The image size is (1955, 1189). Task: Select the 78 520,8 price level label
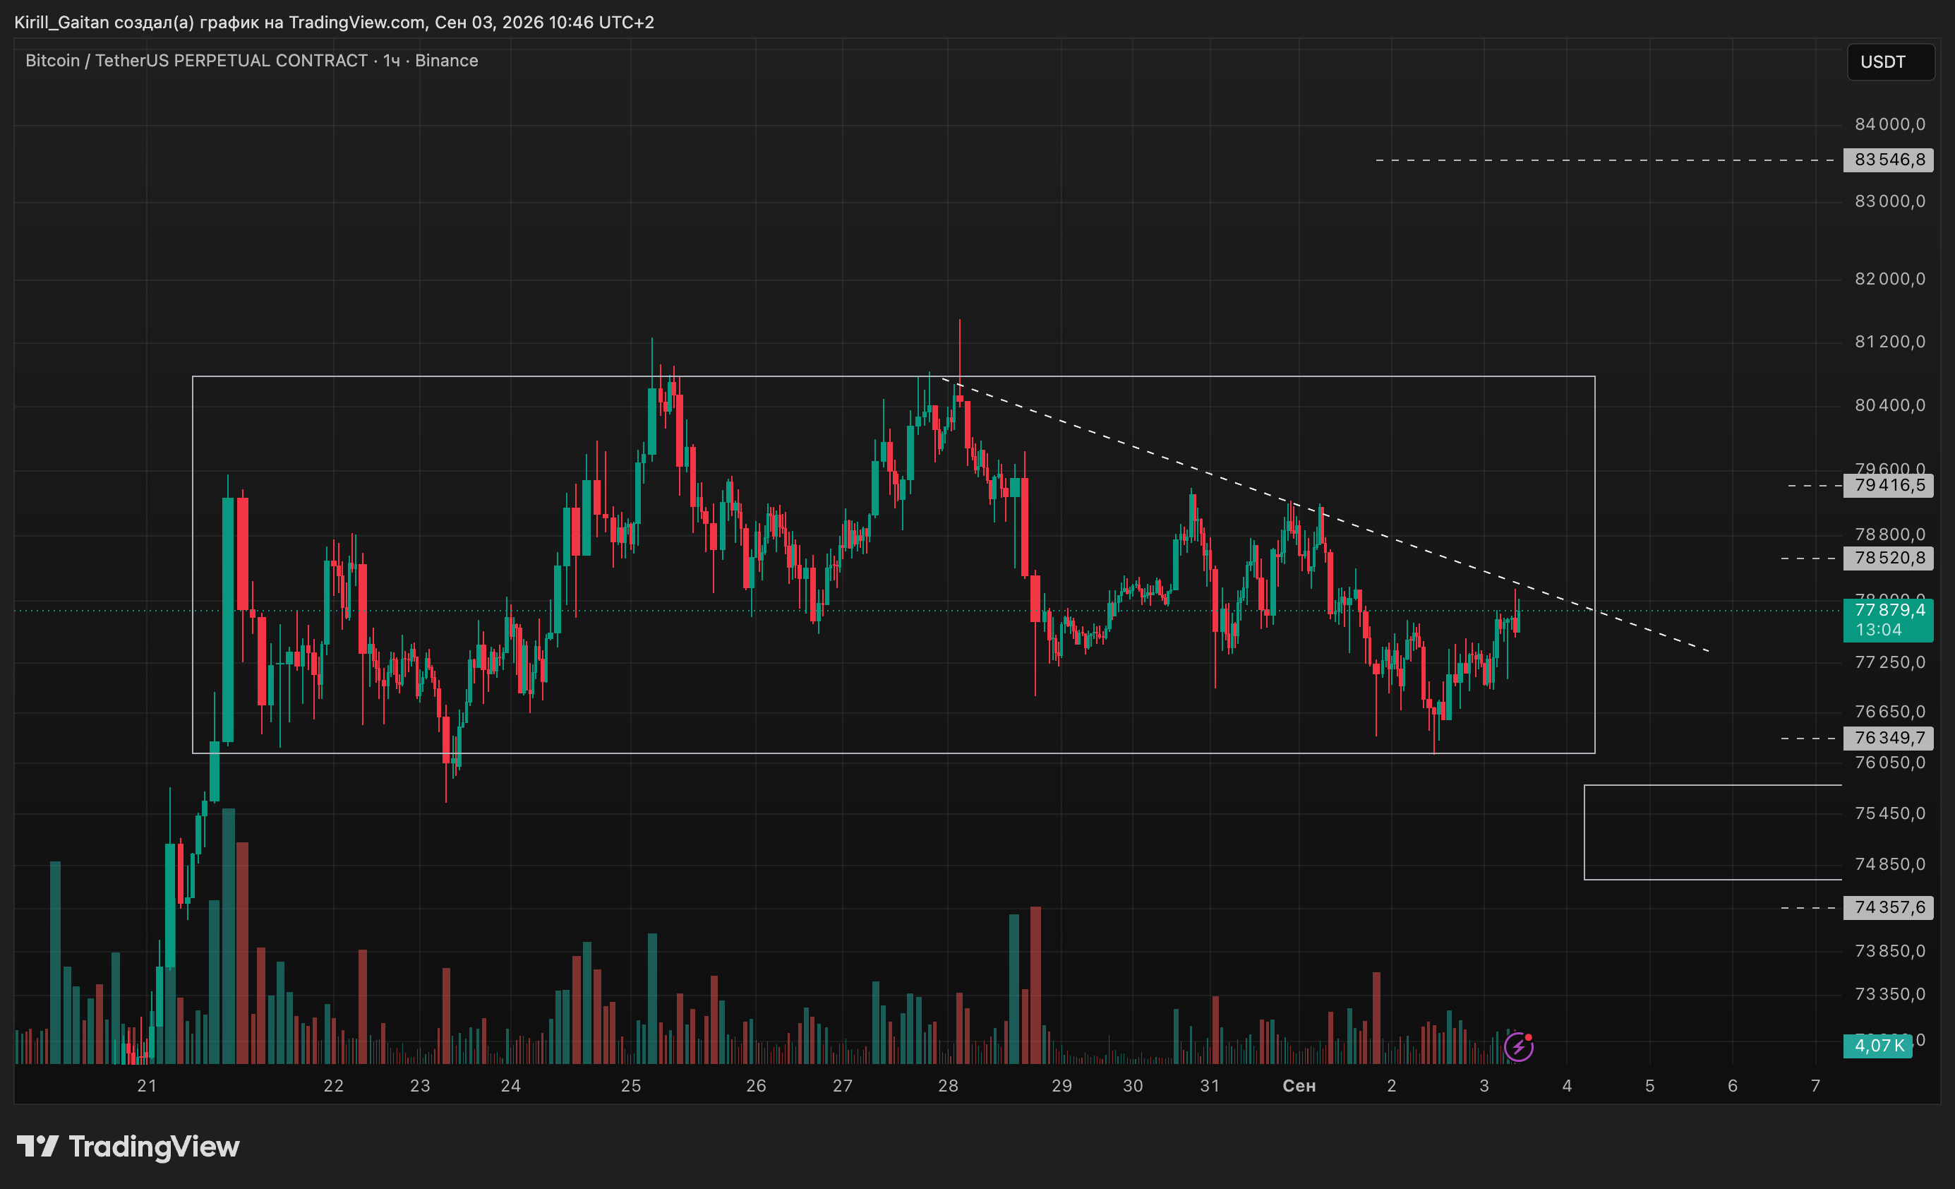pyautogui.click(x=1889, y=558)
